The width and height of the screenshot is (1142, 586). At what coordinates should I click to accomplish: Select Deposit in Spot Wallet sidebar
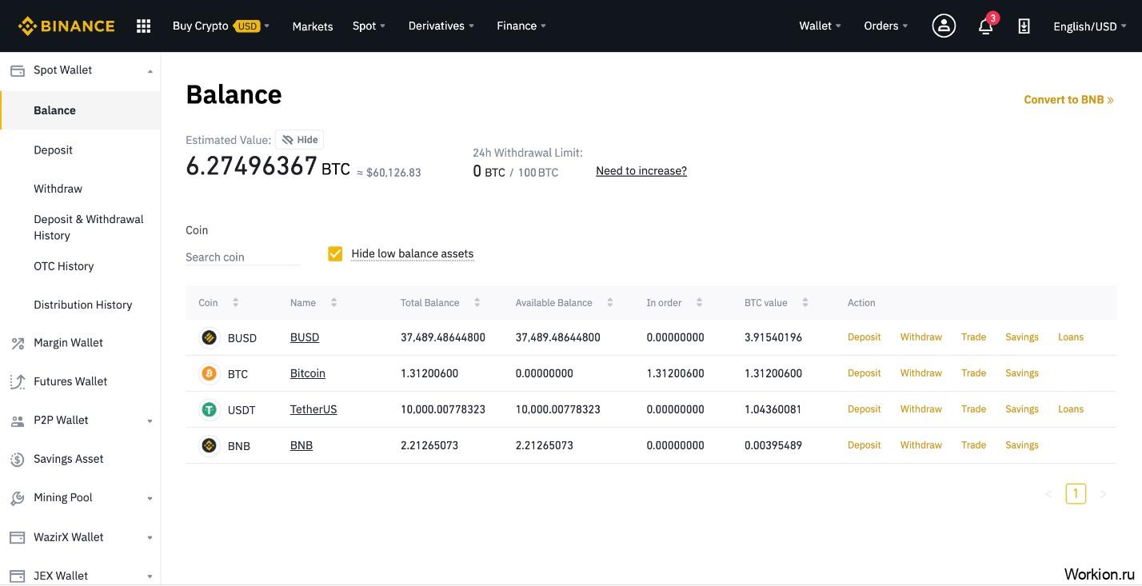pos(53,149)
